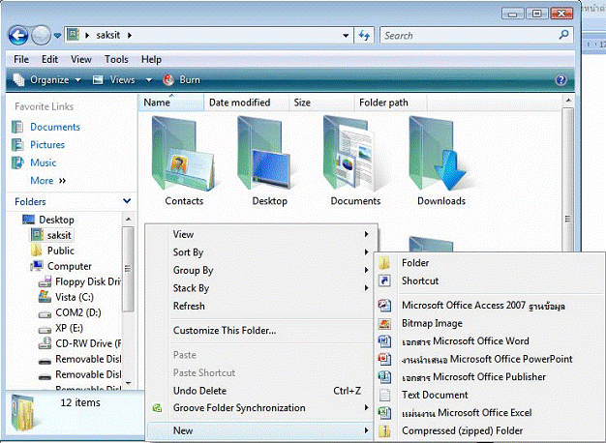Open the address bar history dropdown

[x=346, y=36]
